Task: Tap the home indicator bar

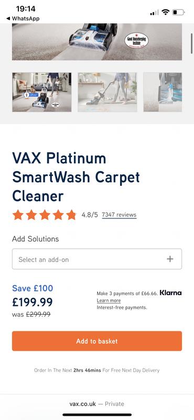Action: tap(97, 415)
